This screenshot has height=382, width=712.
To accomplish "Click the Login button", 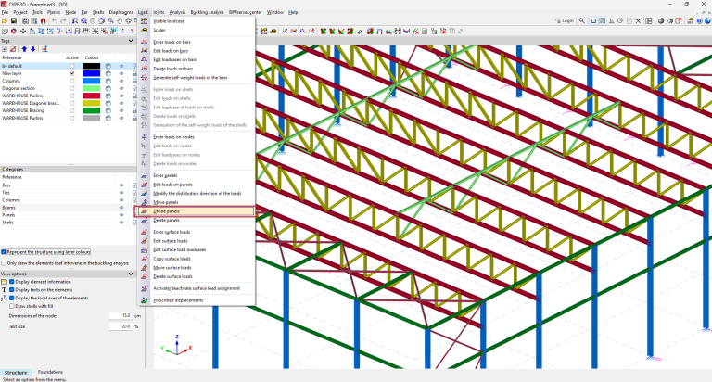I will [x=566, y=19].
